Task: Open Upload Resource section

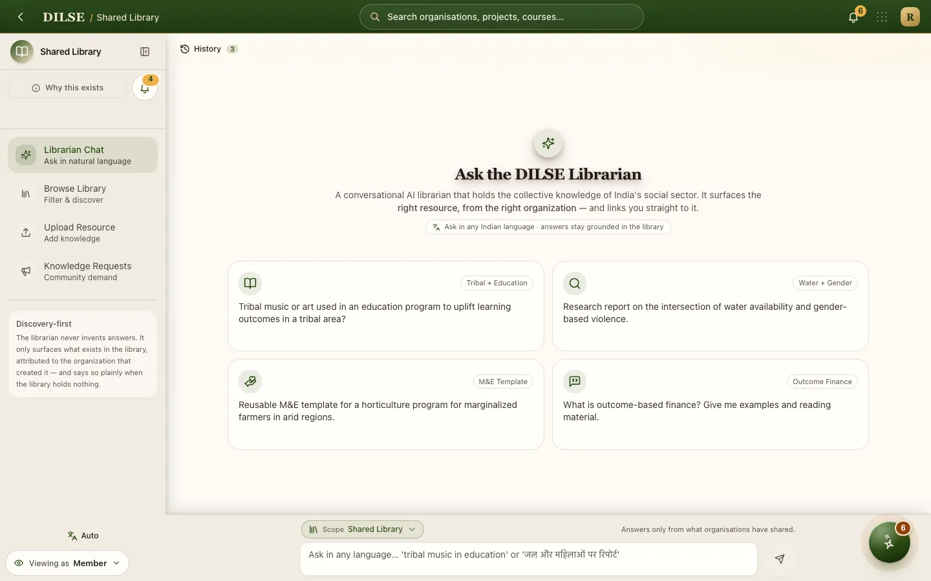Action: point(83,232)
